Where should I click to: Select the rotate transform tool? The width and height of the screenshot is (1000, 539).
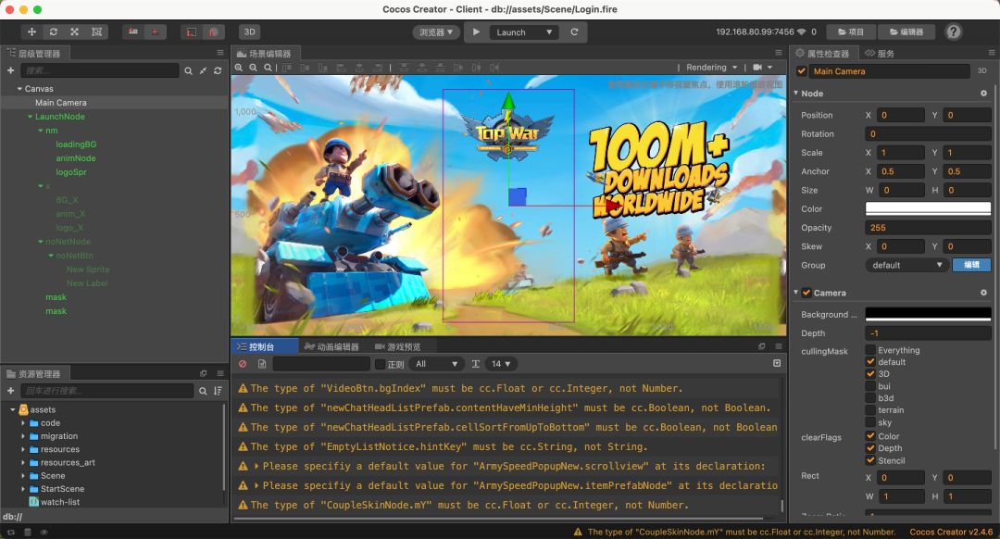pos(54,31)
